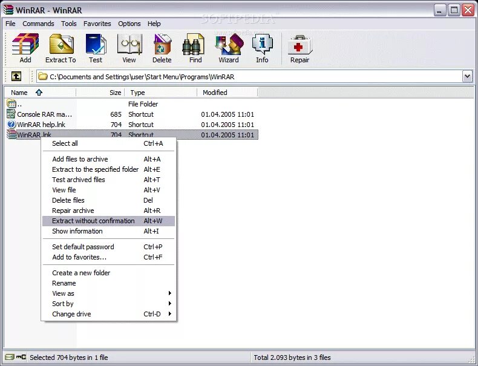This screenshot has height=366, width=478.
Task: Sort by the Name column header
Action: pos(39,93)
